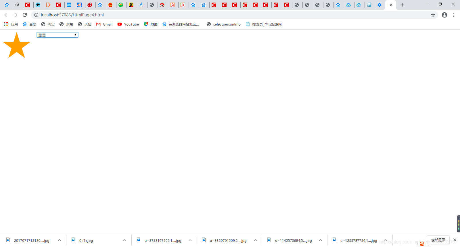Switch to the national emblem icon tab
460x247 pixels.
[110, 5]
